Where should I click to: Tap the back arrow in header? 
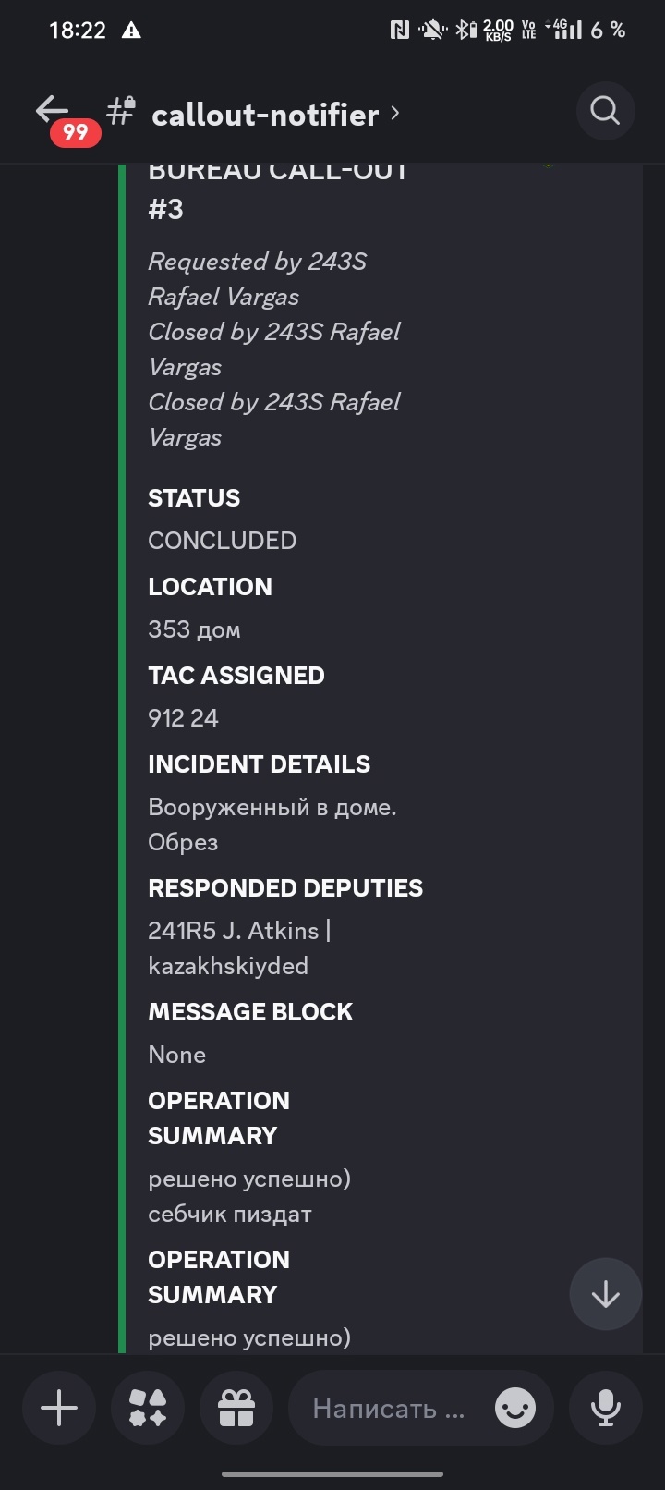53,109
